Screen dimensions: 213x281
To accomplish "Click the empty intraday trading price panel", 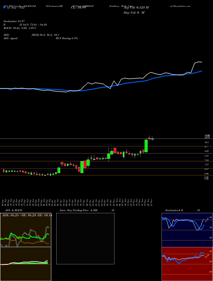I will click(x=85, y=238).
